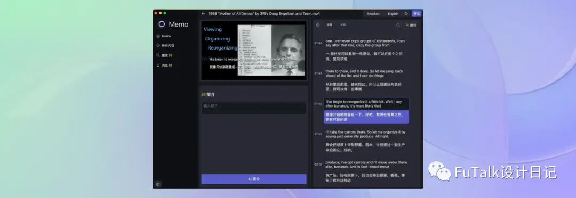This screenshot has height=198, width=576.
Task: Click the circular checkmark icon above the transcript
Action: [318, 26]
